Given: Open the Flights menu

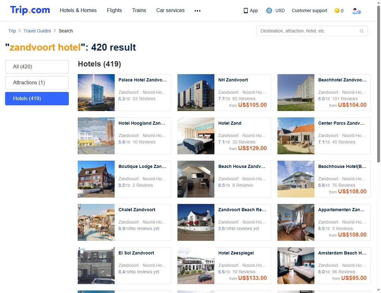Looking at the screenshot, I should 114,10.
